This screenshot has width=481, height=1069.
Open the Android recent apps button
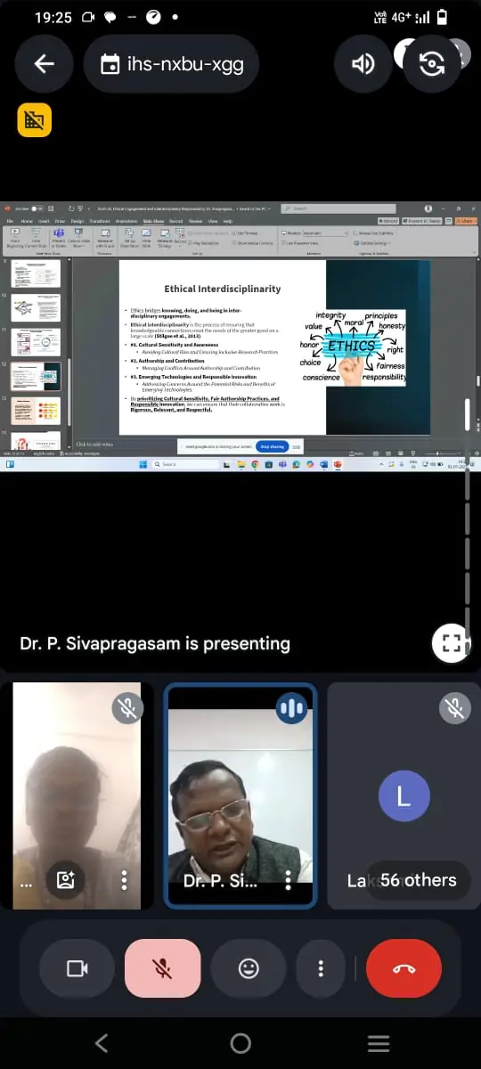[379, 1043]
